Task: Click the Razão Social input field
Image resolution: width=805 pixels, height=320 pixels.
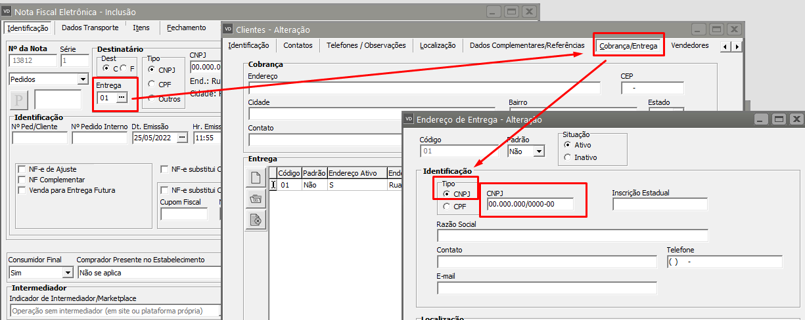Action: point(572,235)
